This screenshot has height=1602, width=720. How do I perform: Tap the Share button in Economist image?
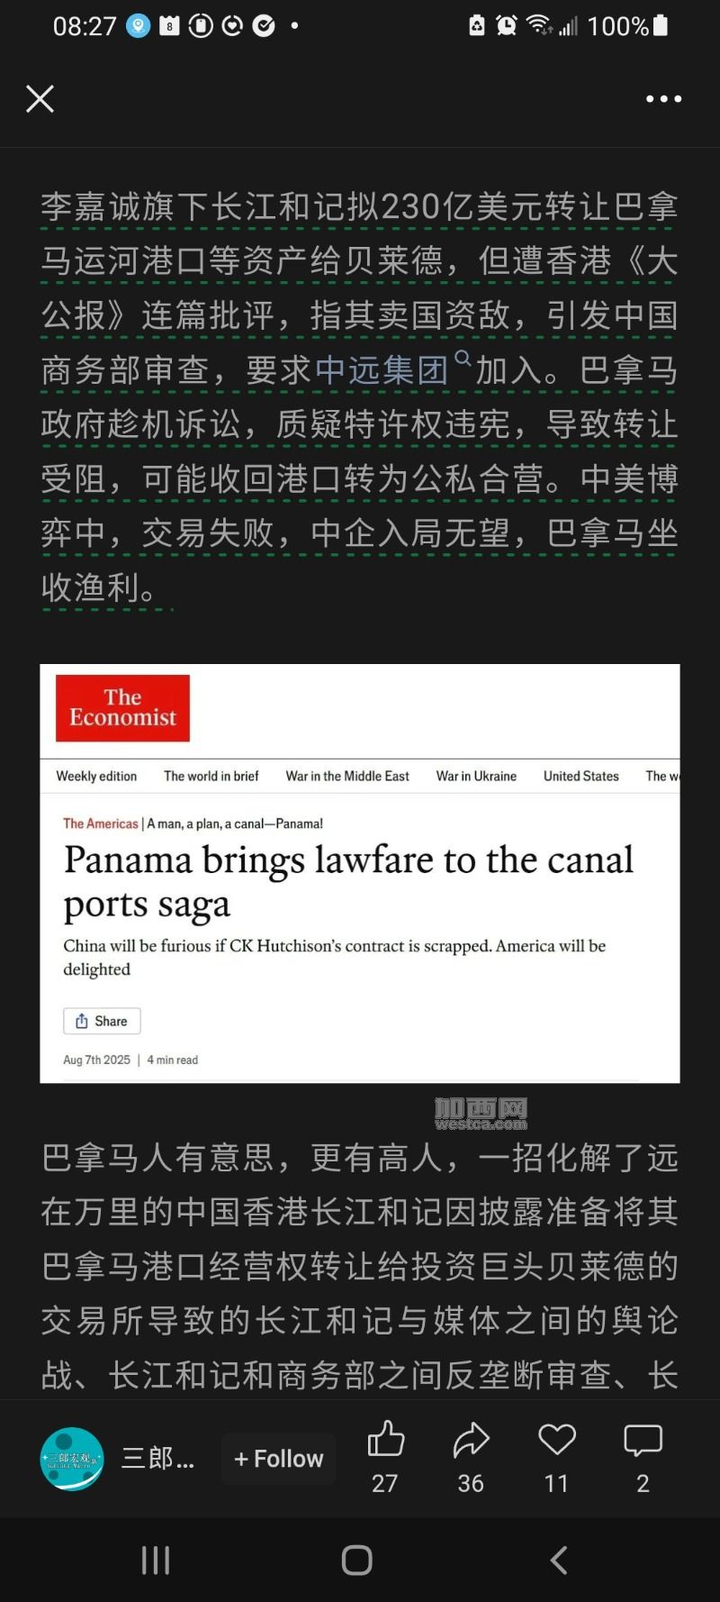coord(102,1021)
